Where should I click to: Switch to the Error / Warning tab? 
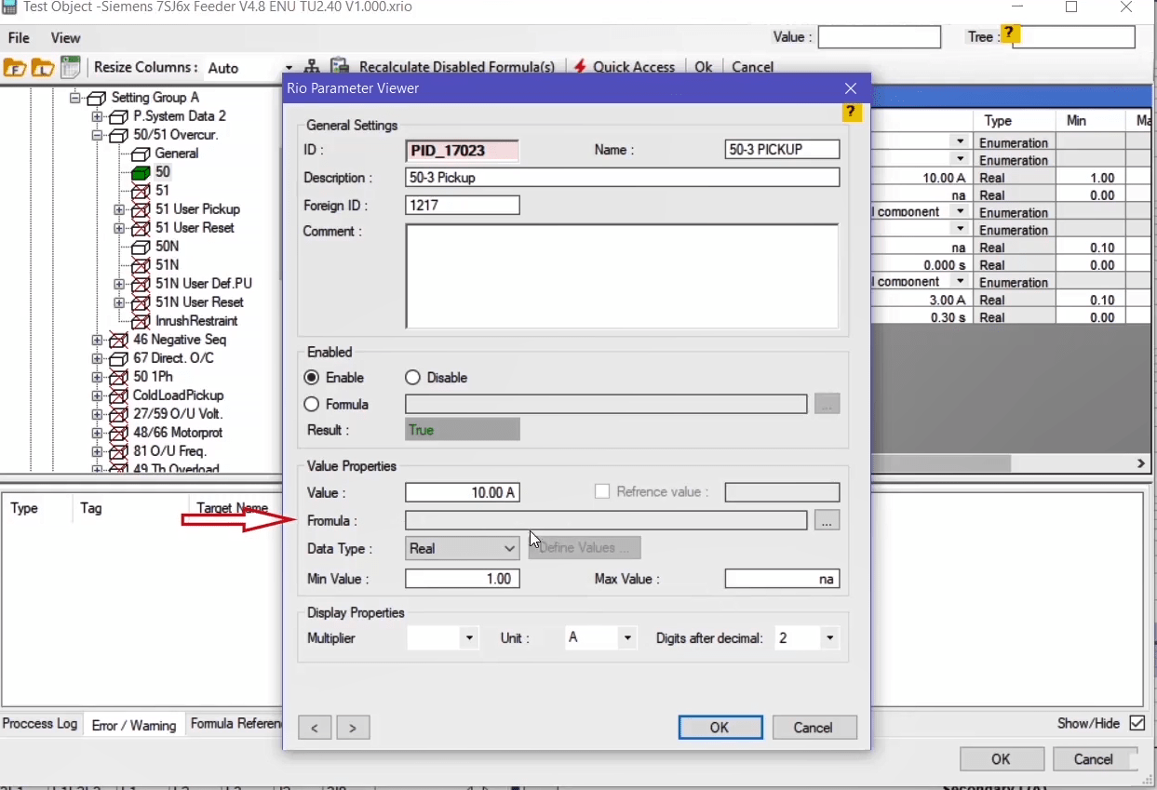pyautogui.click(x=133, y=725)
